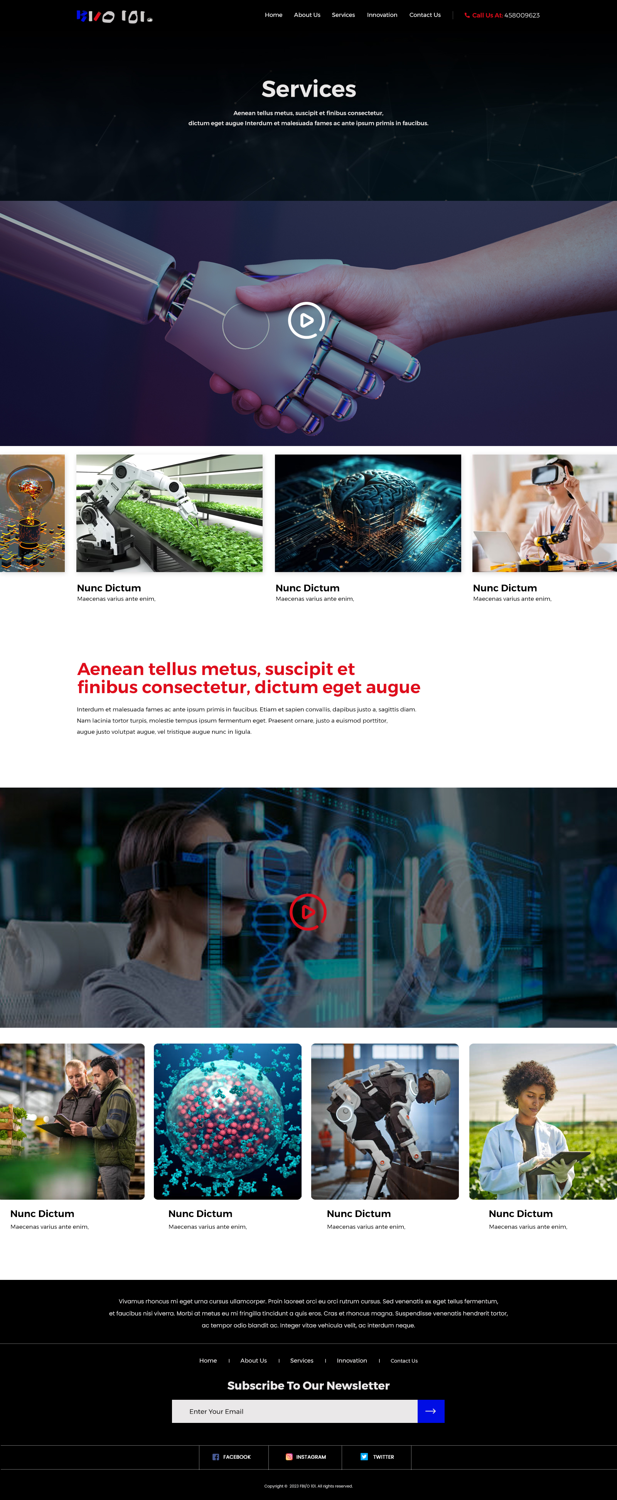
Task: Go to Home in the top navigation
Action: (273, 15)
